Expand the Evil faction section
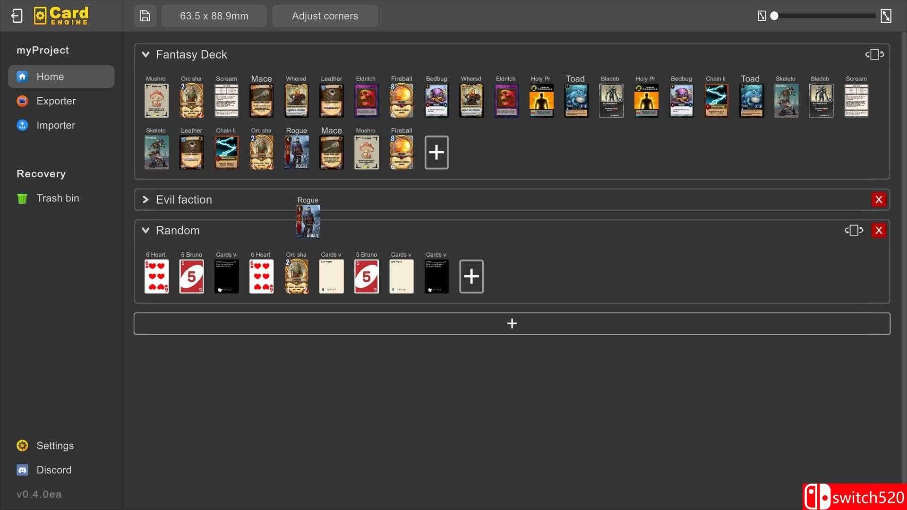This screenshot has height=510, width=907. (x=145, y=200)
